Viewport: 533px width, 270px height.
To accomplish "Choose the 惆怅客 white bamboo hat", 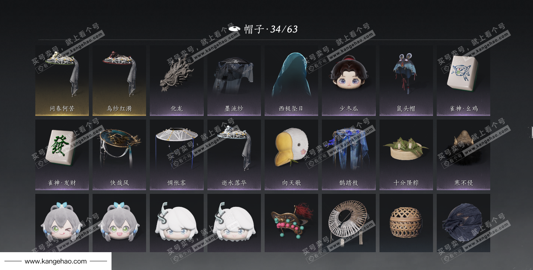I will point(177,155).
